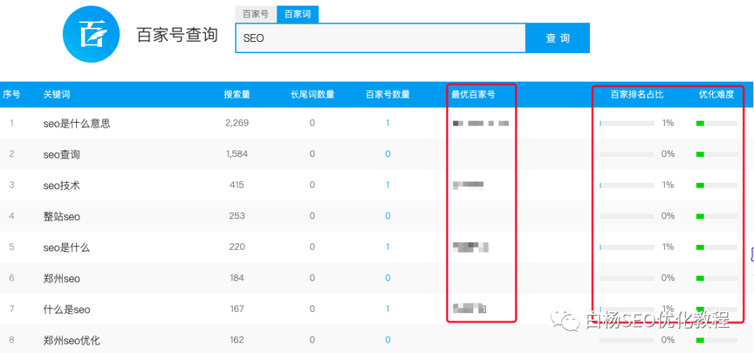This screenshot has width=754, height=353.
Task: Click the 最优百家号 column header
Action: pos(473,95)
